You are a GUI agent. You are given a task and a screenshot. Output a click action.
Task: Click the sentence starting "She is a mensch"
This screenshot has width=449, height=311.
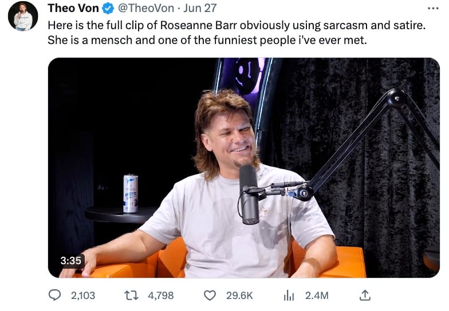click(207, 40)
